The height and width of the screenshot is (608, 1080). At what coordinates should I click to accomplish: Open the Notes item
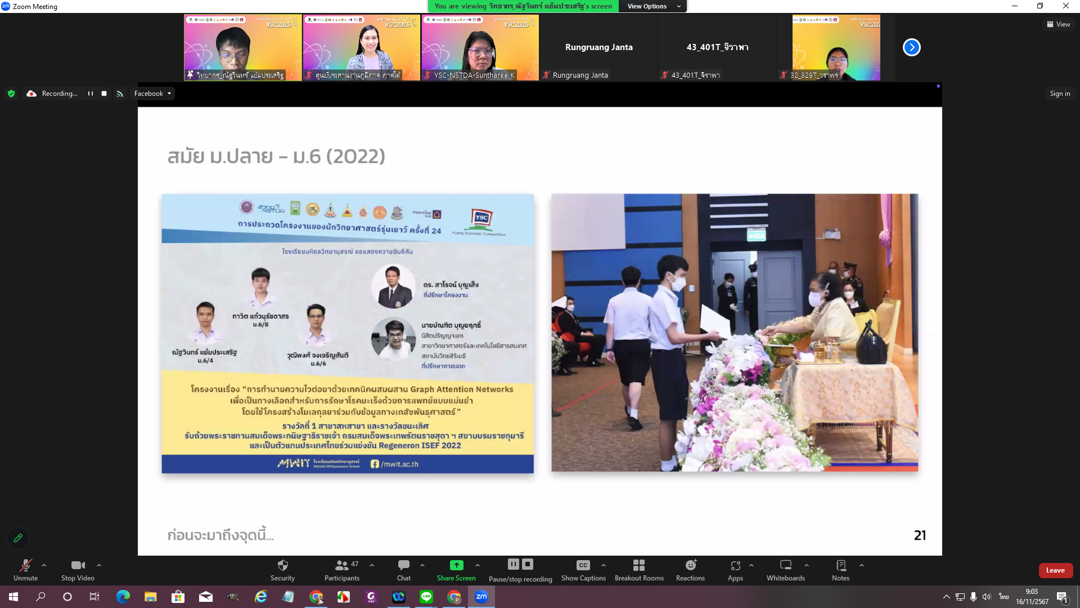[x=840, y=565]
